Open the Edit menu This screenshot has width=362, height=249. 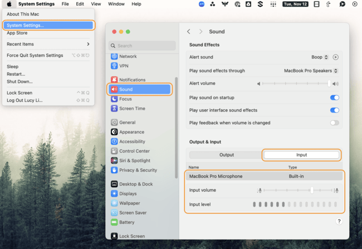[80, 4]
